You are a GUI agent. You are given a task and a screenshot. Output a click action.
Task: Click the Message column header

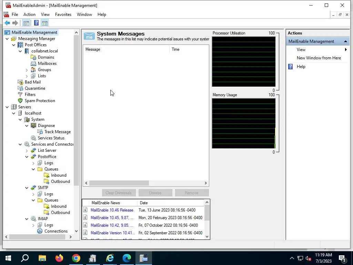point(126,49)
